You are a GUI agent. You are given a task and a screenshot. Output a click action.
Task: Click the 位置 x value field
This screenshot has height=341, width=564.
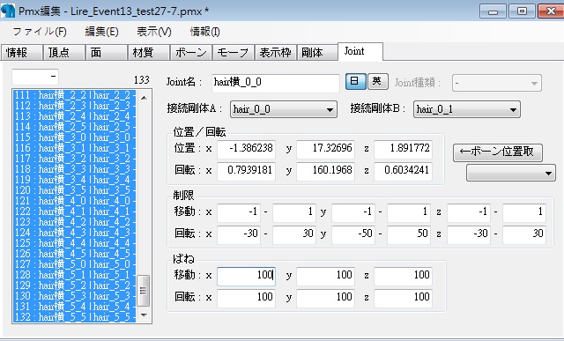coord(246,149)
